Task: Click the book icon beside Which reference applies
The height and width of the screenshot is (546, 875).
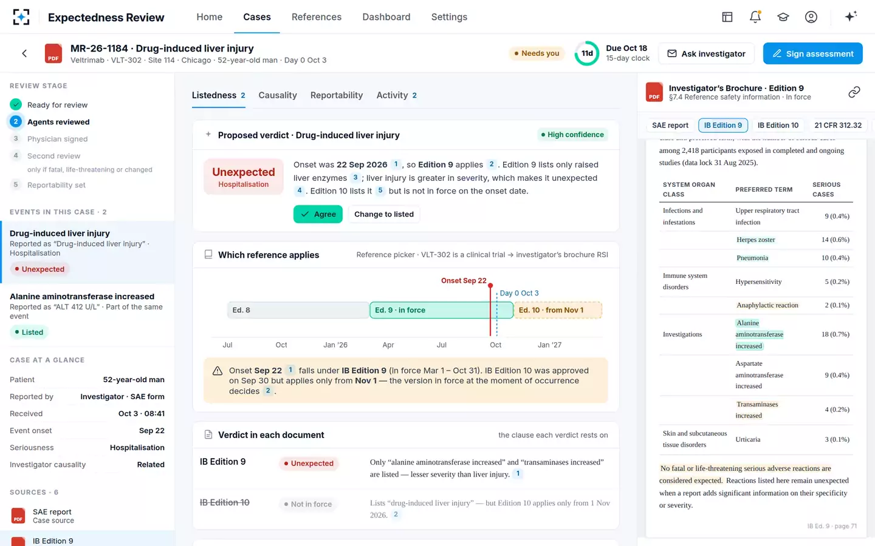Action: click(208, 255)
